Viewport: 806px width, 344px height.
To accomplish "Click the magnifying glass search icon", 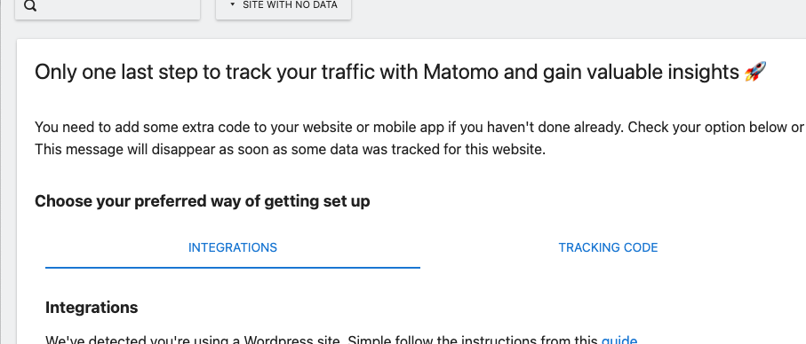I will pyautogui.click(x=30, y=5).
